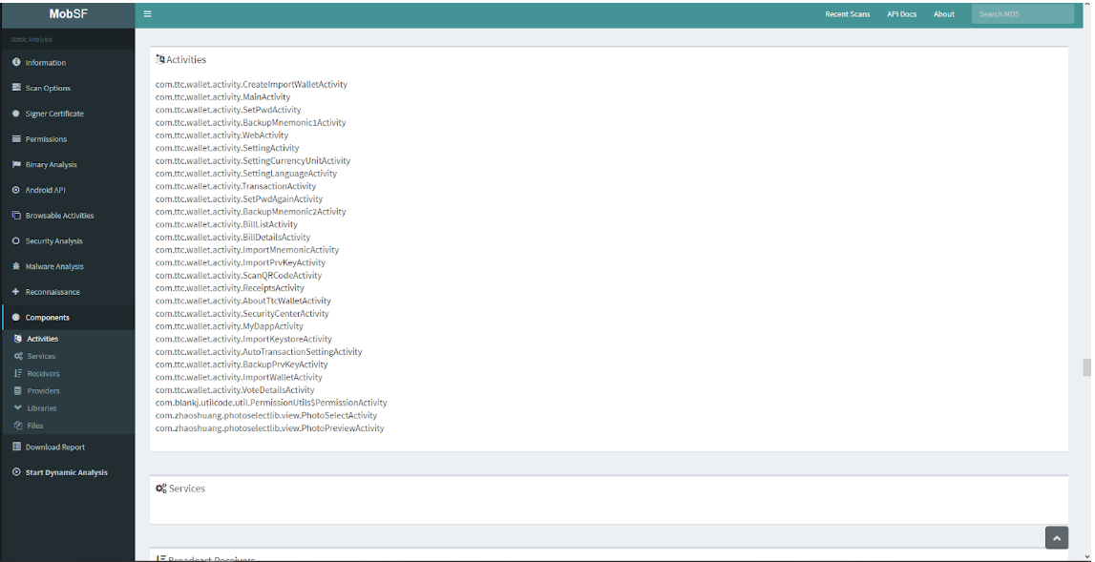This screenshot has width=1095, height=562.
Task: Click the Services gears icon in sidebar
Action: pos(18,356)
